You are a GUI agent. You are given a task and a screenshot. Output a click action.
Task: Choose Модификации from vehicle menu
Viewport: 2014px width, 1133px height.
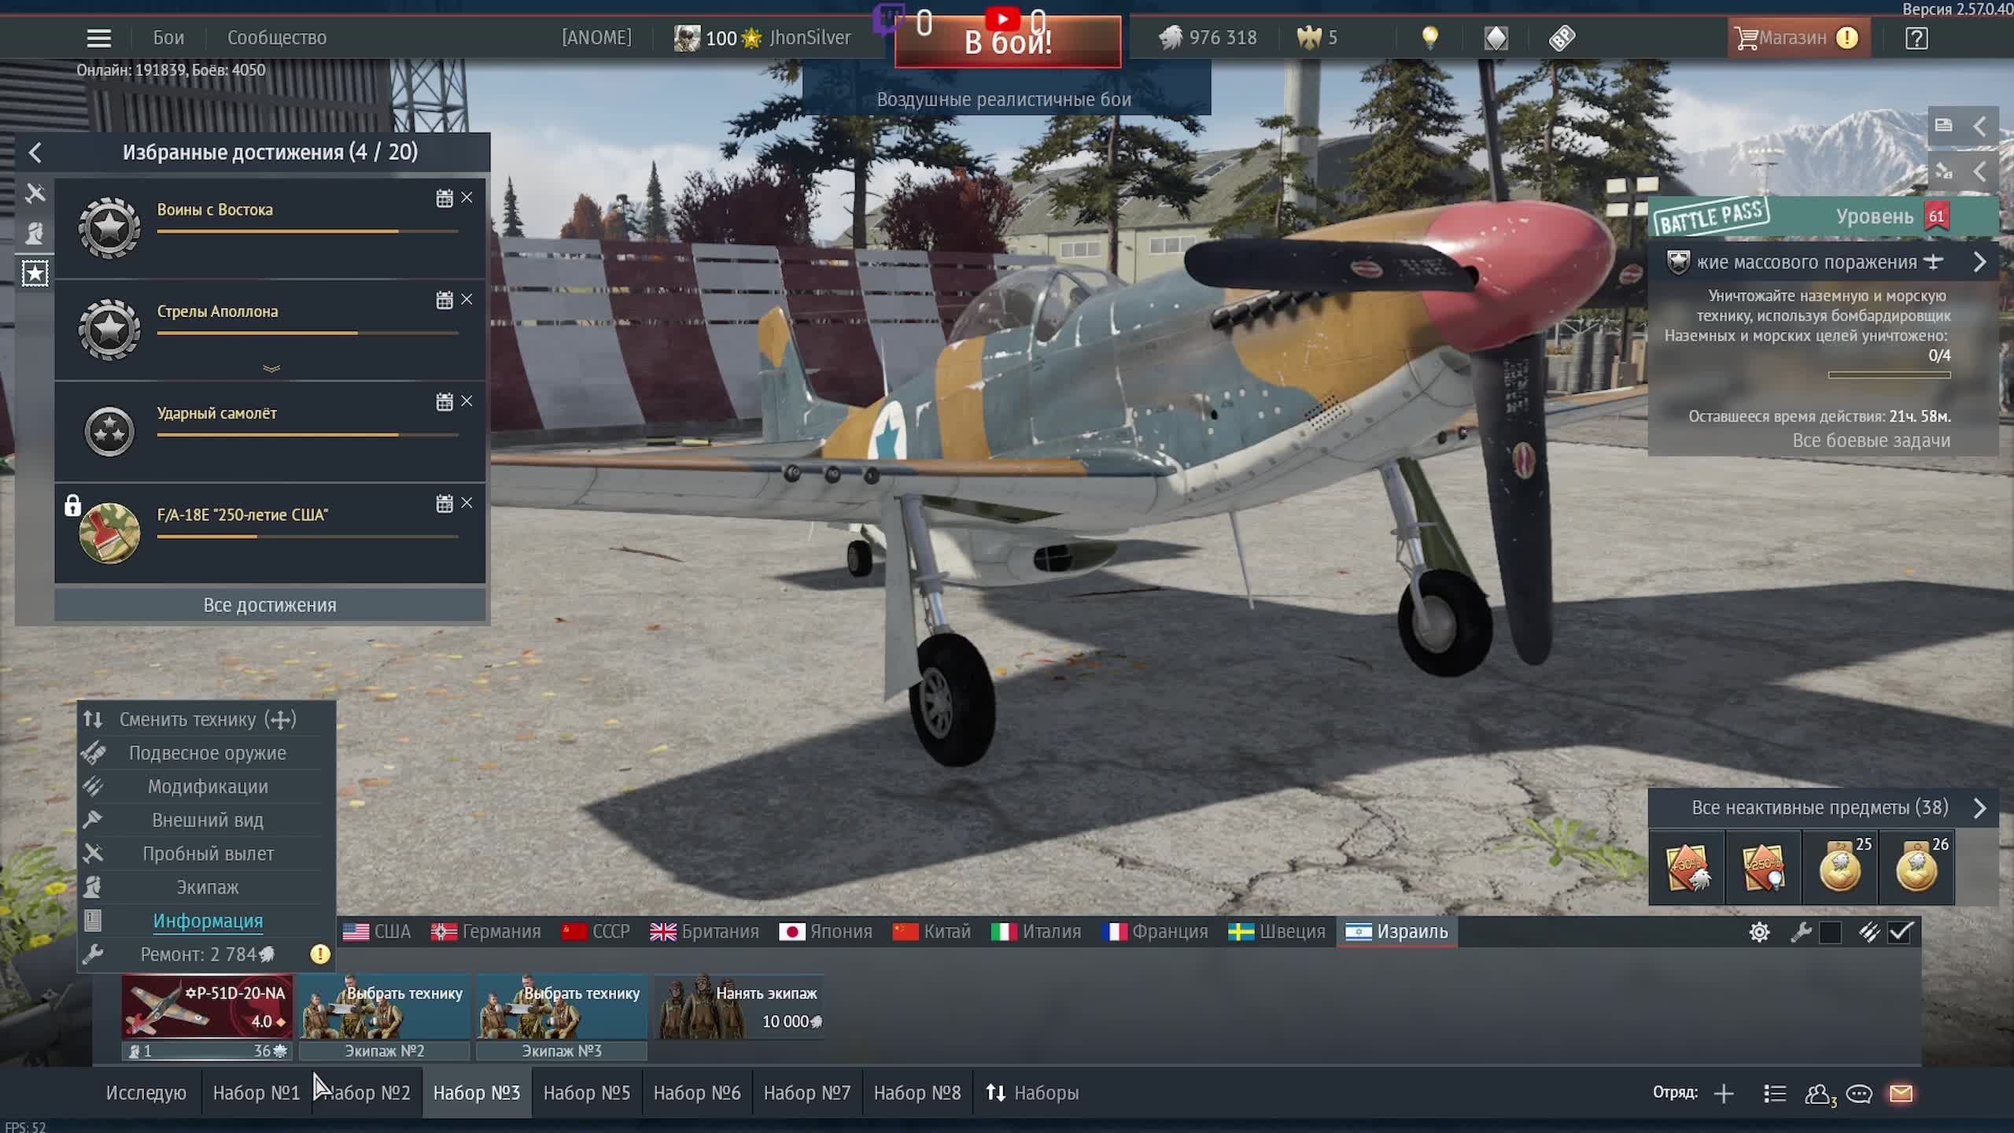pyautogui.click(x=208, y=787)
